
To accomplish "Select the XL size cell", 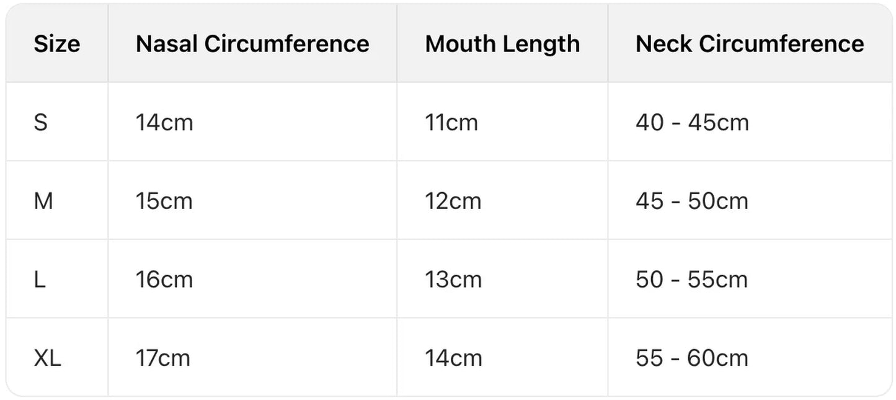I will coord(47,358).
